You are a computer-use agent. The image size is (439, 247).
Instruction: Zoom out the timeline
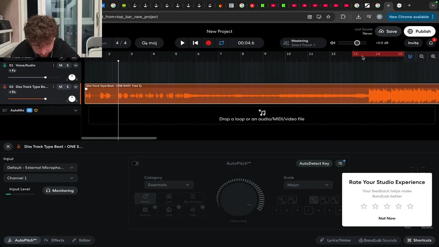click(422, 57)
